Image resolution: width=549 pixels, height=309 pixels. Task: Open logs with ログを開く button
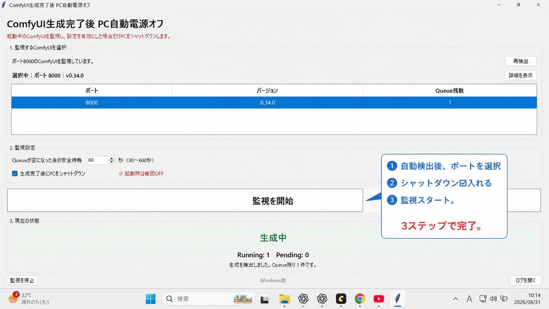coord(526,280)
